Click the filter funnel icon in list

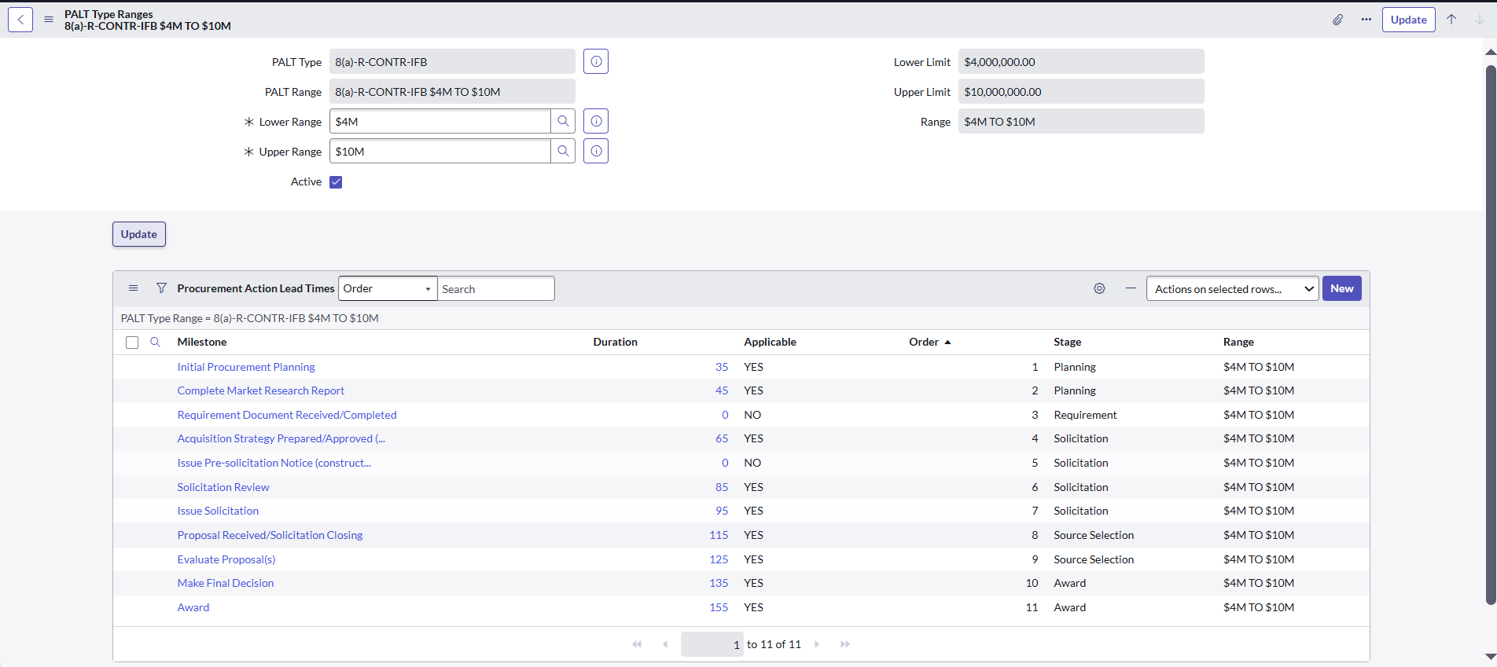click(161, 289)
